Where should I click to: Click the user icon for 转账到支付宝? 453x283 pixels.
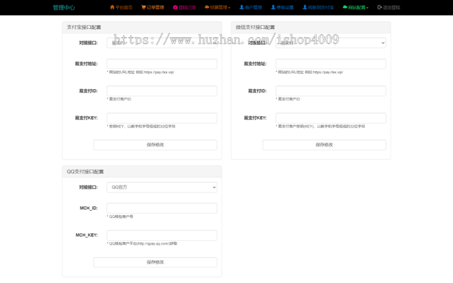click(305, 7)
